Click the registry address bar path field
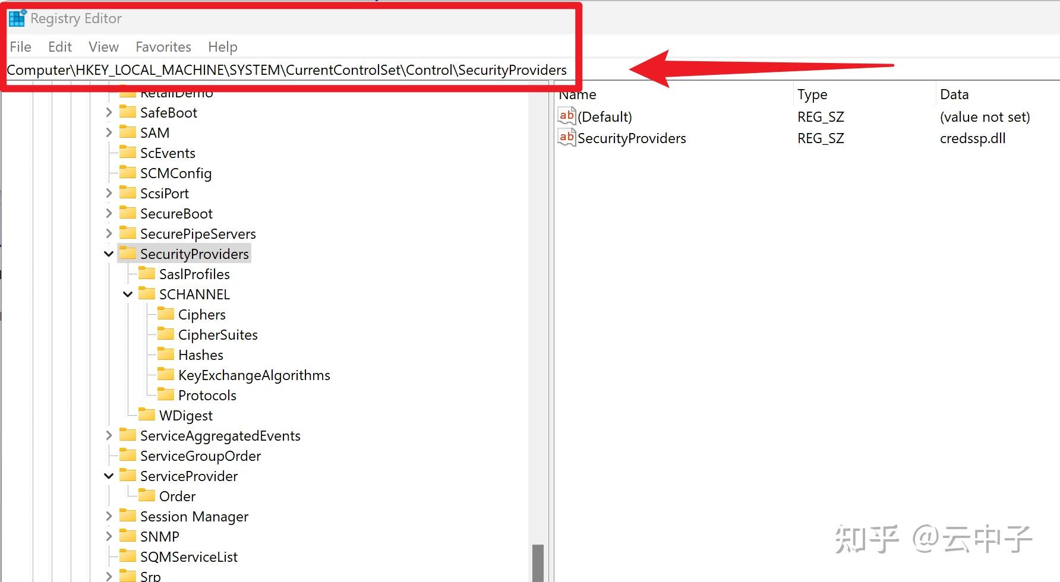The width and height of the screenshot is (1060, 582). coord(285,69)
